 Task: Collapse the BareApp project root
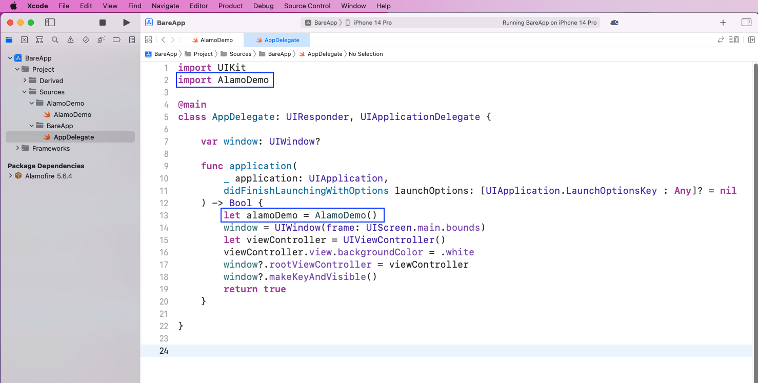pyautogui.click(x=10, y=58)
